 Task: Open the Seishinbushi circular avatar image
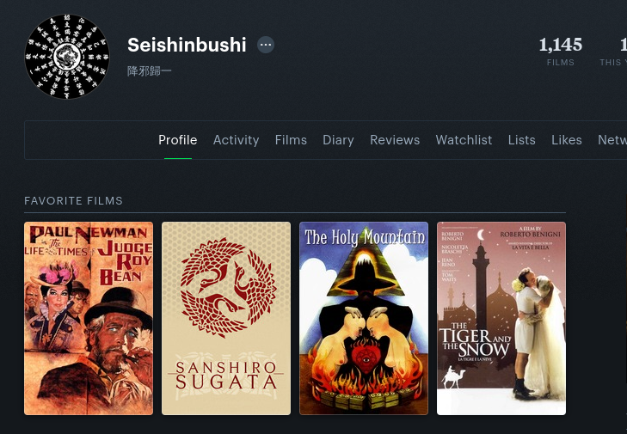tap(67, 57)
